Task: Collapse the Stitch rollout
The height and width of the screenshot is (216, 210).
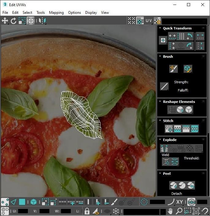Action: tap(160, 120)
